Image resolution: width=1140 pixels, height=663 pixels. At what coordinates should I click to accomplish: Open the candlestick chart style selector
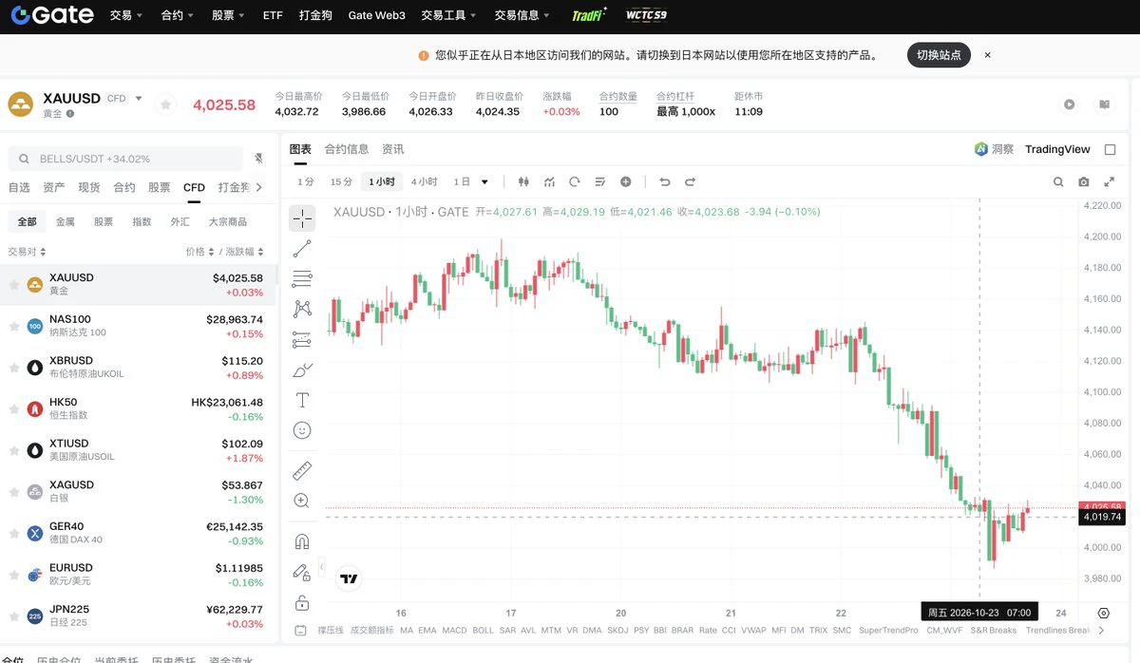click(x=523, y=181)
